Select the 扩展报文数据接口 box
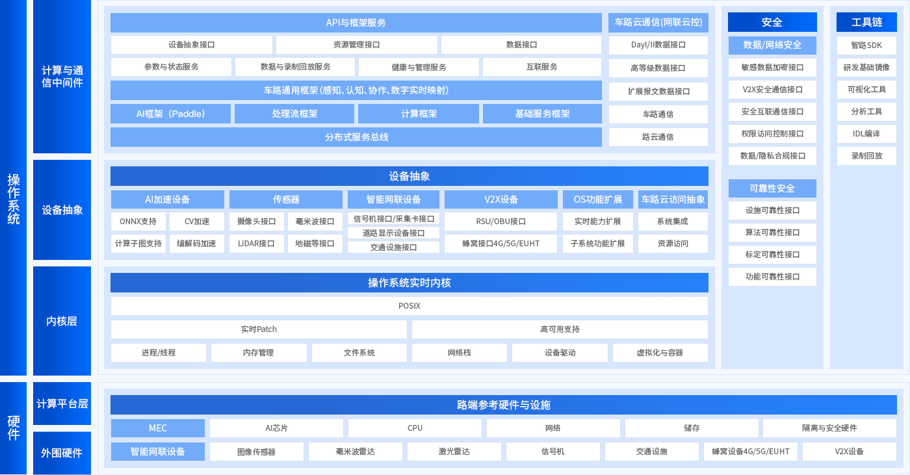Screen dimensions: 910x475 (658, 92)
